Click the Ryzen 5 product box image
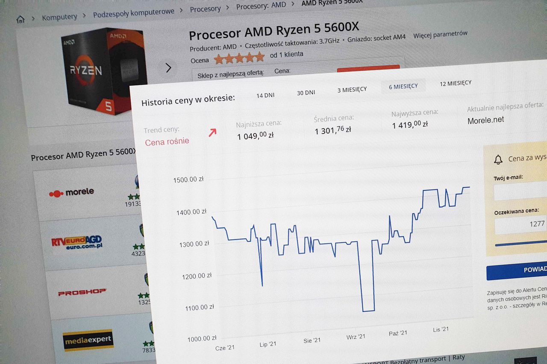The image size is (547, 364). (x=104, y=70)
